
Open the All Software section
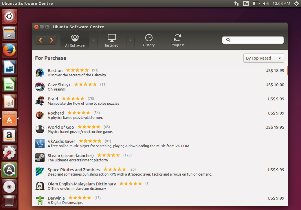click(75, 41)
